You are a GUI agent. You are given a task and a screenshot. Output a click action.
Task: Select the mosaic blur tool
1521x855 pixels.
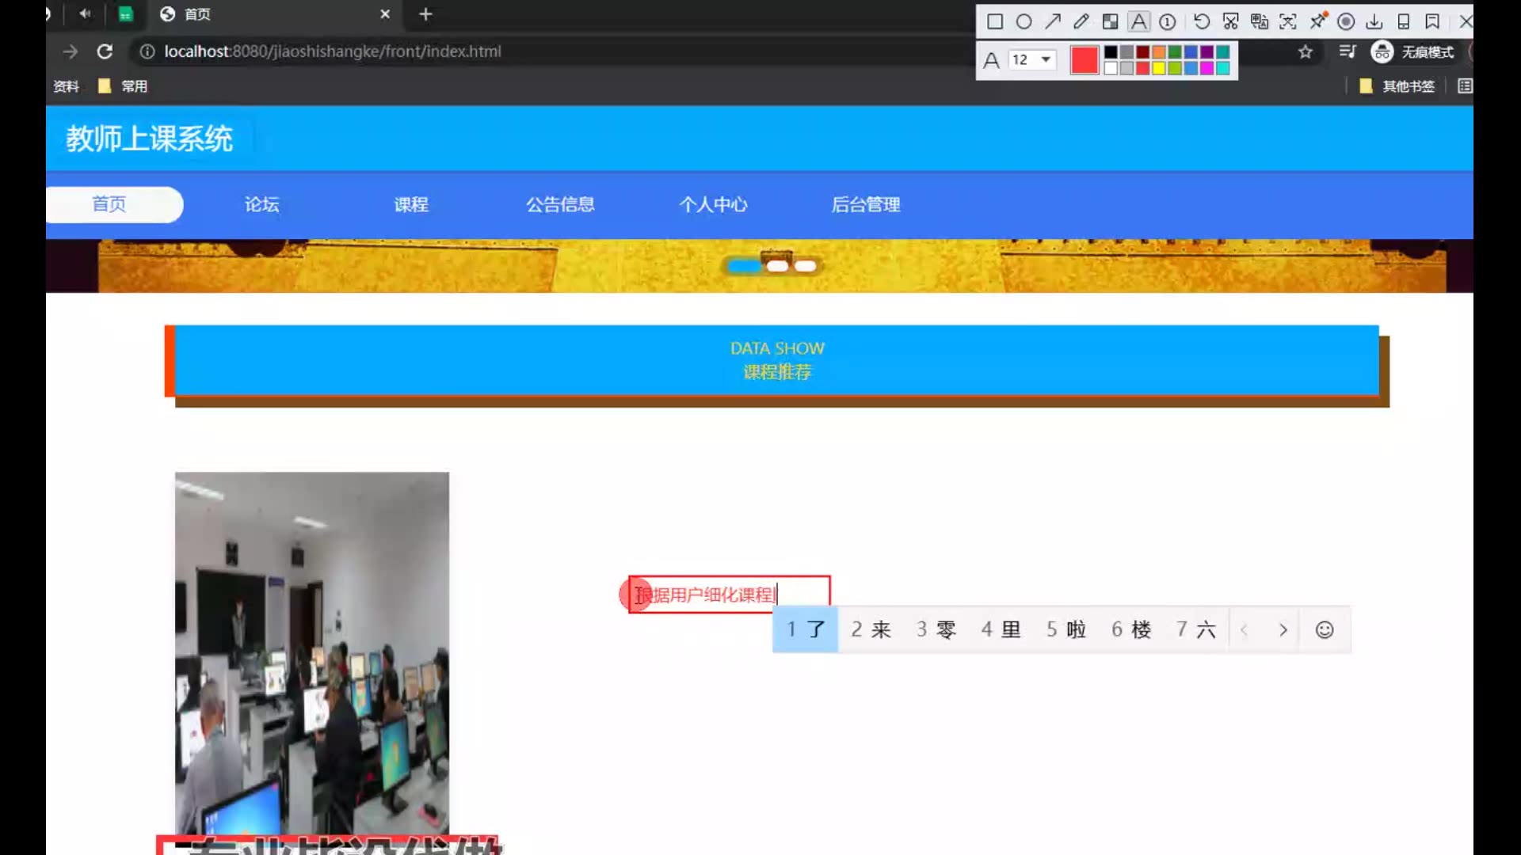[1111, 21]
